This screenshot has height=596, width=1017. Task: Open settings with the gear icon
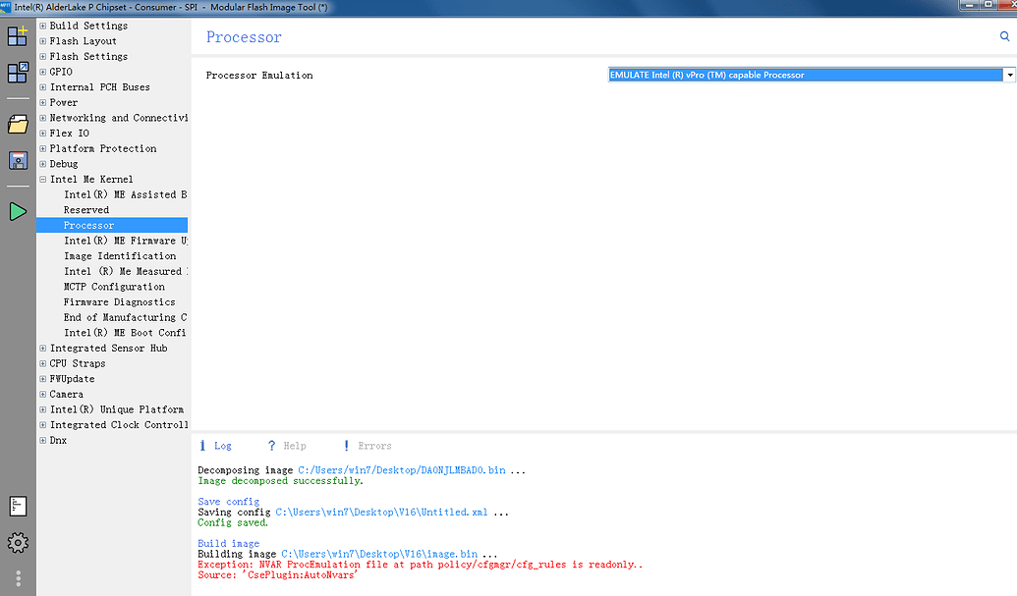click(16, 541)
